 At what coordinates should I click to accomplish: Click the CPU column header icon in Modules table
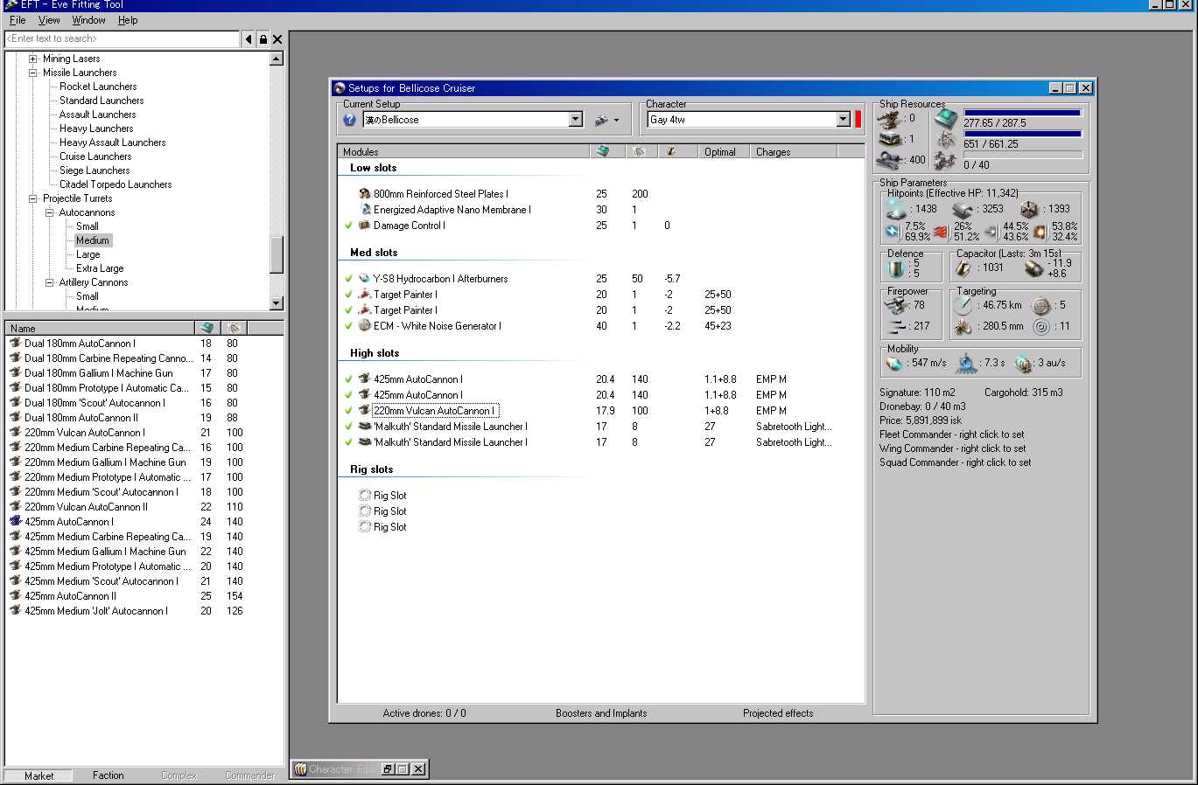603,151
